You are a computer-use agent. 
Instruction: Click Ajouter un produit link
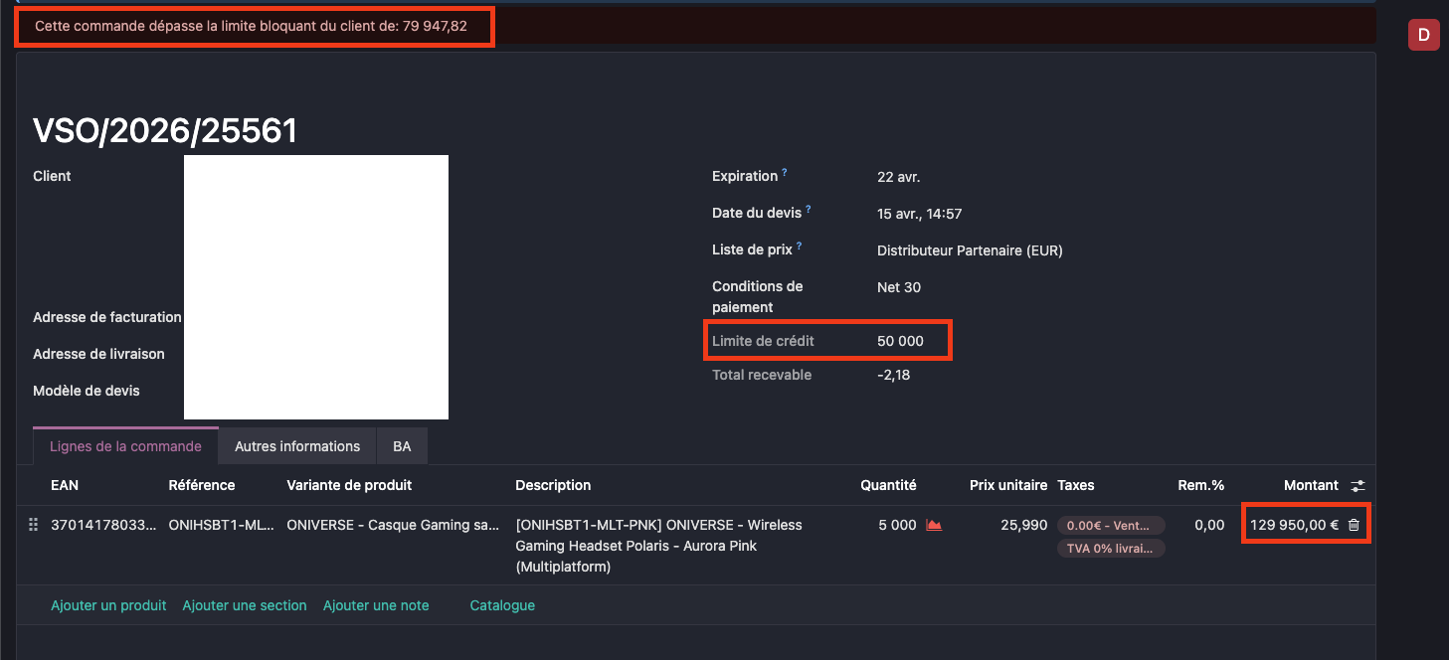[108, 605]
